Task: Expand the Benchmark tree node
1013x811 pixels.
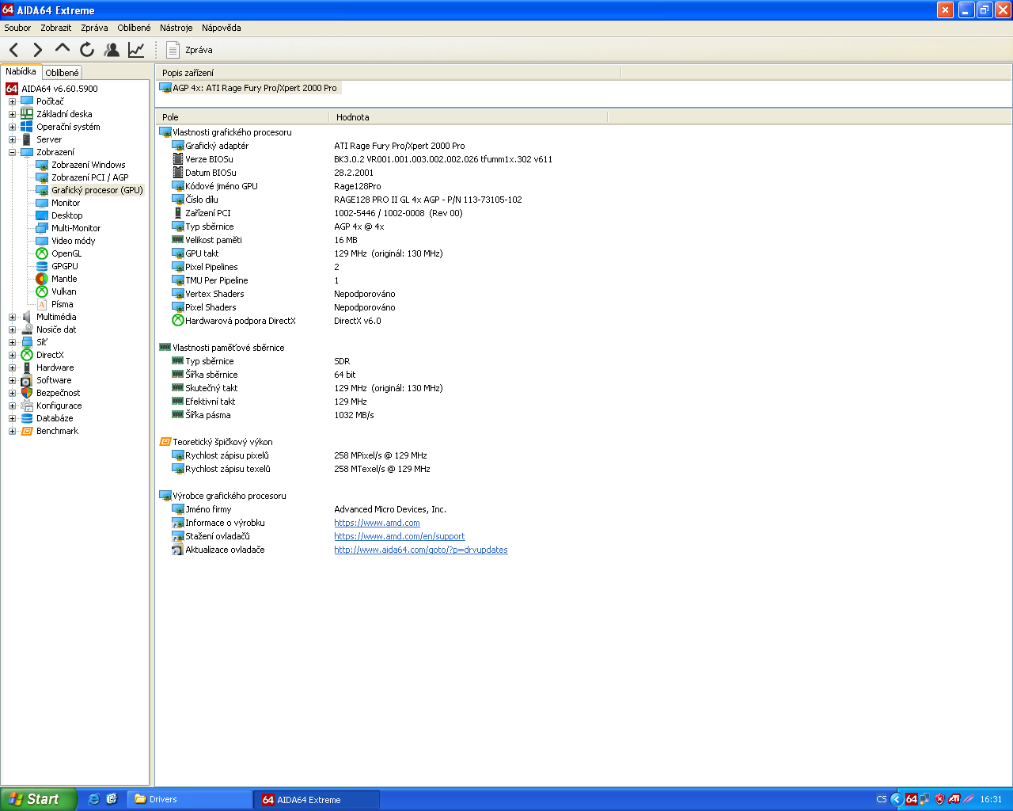Action: 12,431
